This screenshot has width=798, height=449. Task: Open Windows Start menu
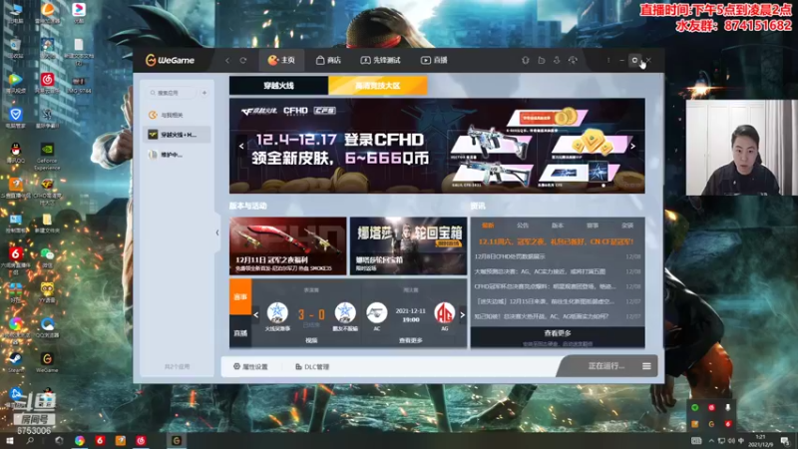pos(9,440)
